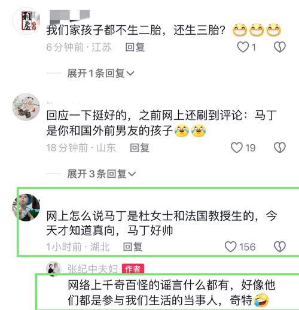
Task: Open the blurred username of first commenter
Action: 69,16
